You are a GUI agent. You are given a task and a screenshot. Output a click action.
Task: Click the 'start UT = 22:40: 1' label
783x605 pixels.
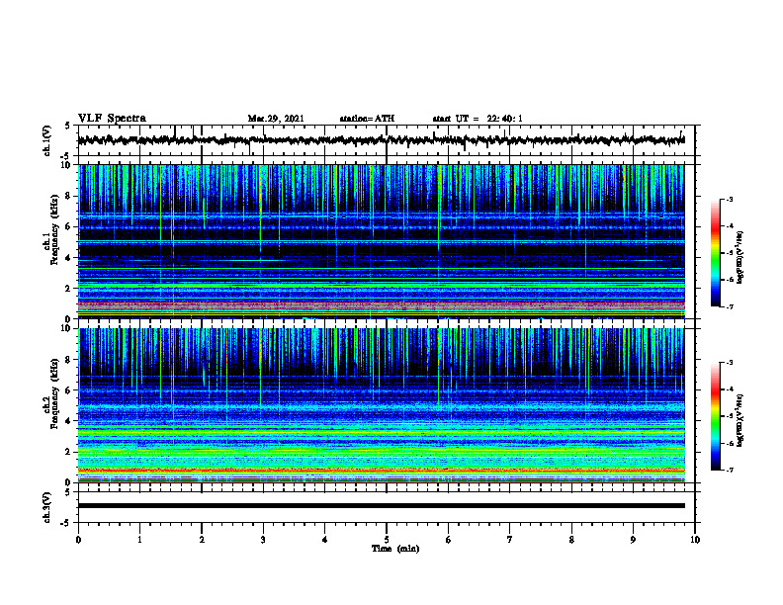pos(478,119)
